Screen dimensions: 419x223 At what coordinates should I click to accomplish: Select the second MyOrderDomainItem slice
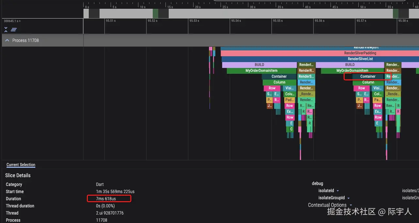pos(352,71)
